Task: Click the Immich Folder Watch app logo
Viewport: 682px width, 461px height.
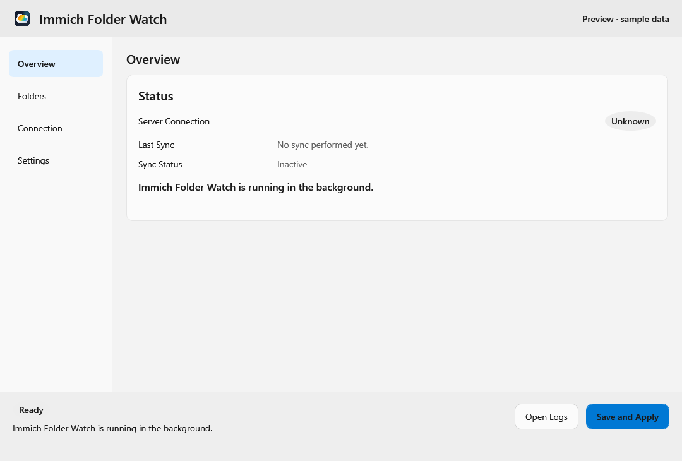Action: point(22,19)
